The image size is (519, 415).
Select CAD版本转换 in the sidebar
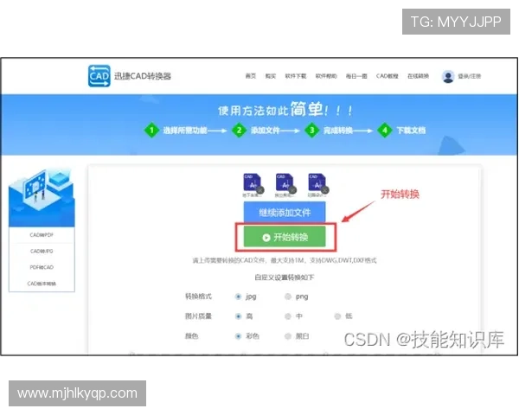point(42,284)
